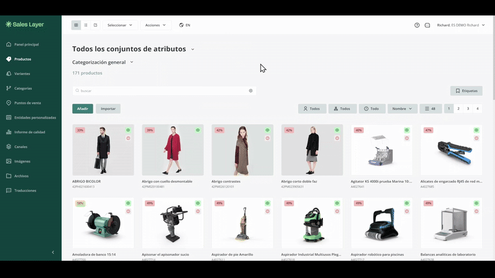Toggle visibility eye on ABRIGO BICOLOR
The height and width of the screenshot is (278, 495).
(x=128, y=130)
